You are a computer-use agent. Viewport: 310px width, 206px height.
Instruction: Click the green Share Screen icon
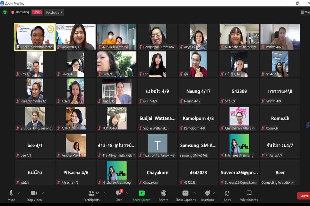point(142,193)
